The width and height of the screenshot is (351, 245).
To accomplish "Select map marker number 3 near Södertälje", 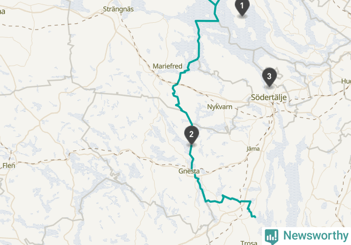I will (x=269, y=77).
